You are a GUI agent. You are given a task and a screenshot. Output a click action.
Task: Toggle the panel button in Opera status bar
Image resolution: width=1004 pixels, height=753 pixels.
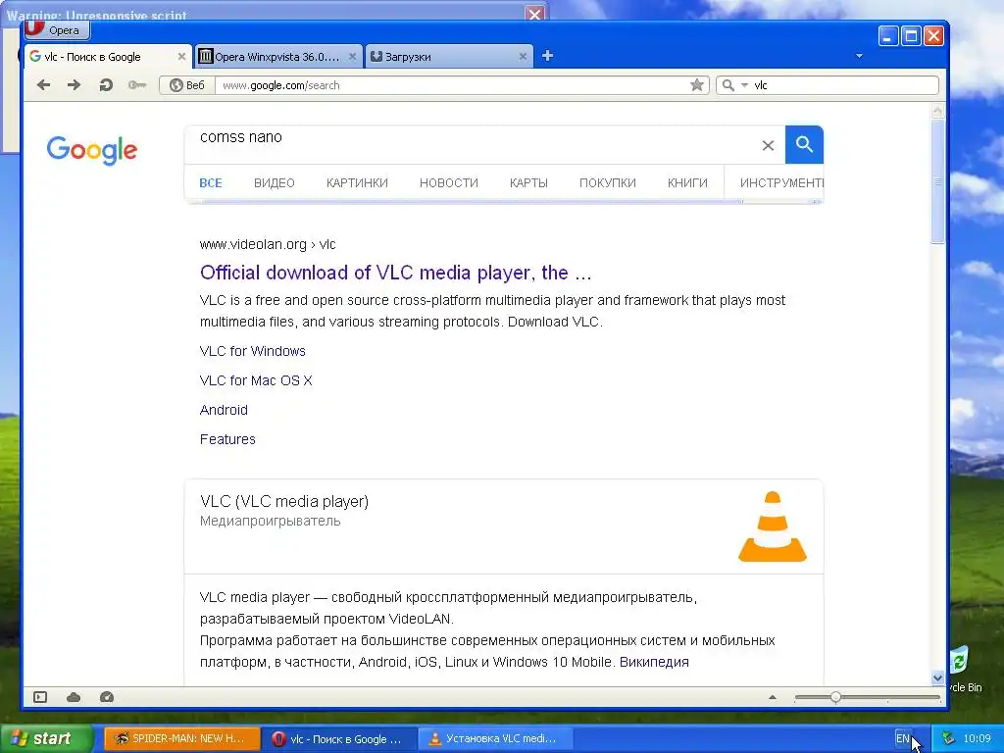40,697
